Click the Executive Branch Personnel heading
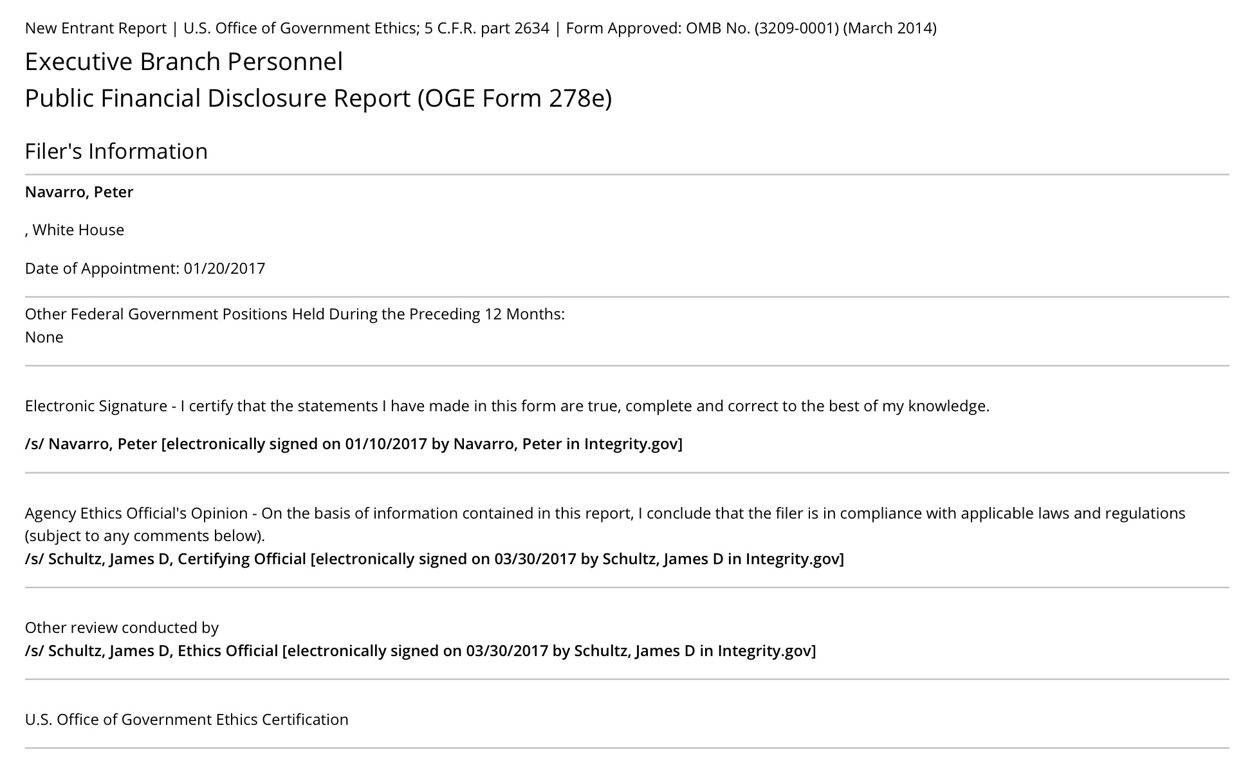This screenshot has width=1252, height=757. pyautogui.click(x=184, y=62)
